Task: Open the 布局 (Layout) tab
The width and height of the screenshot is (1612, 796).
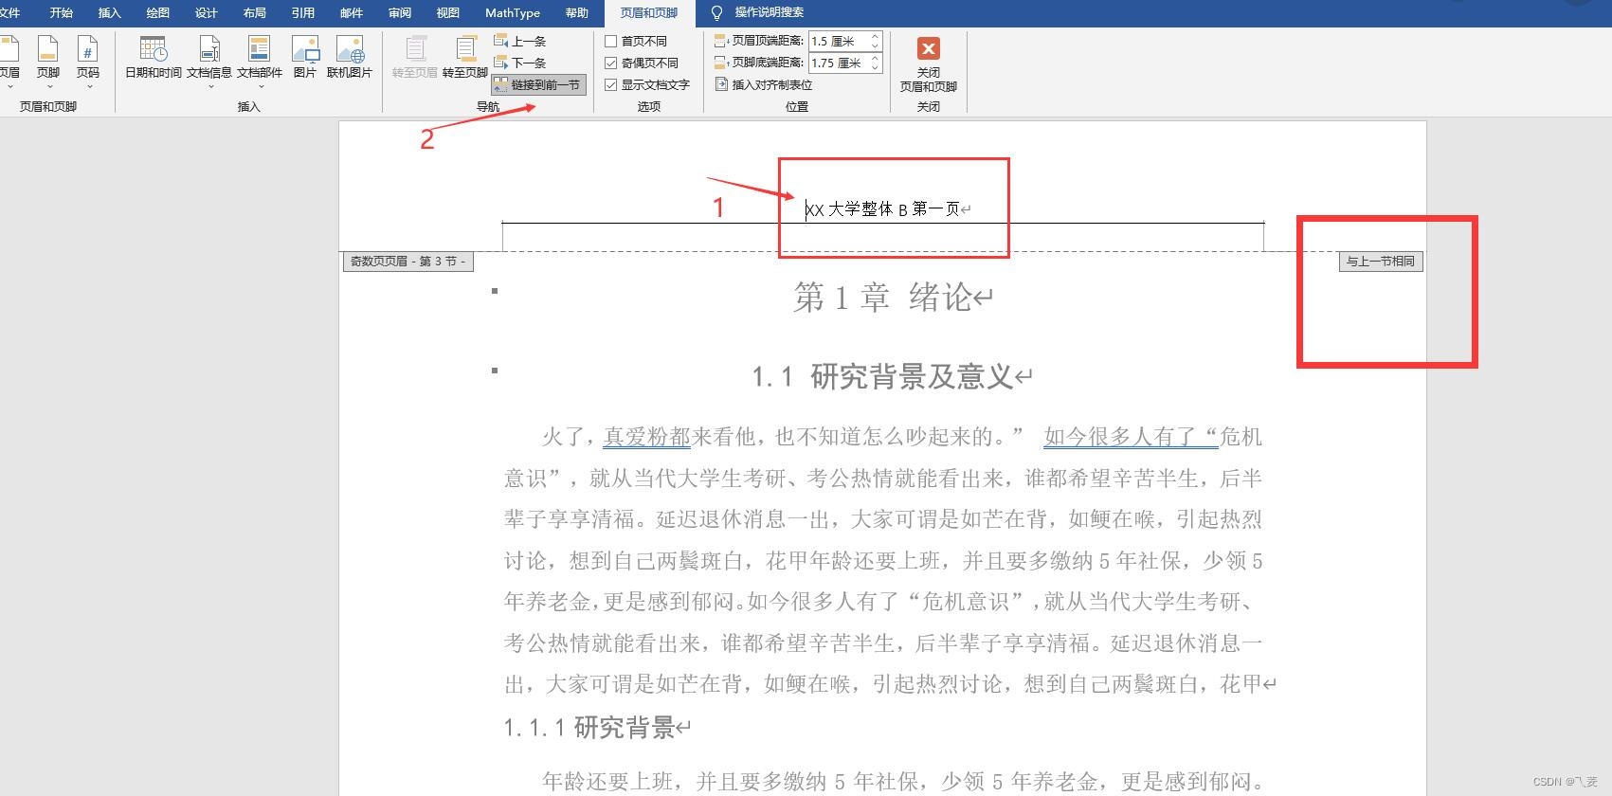Action: coord(255,12)
